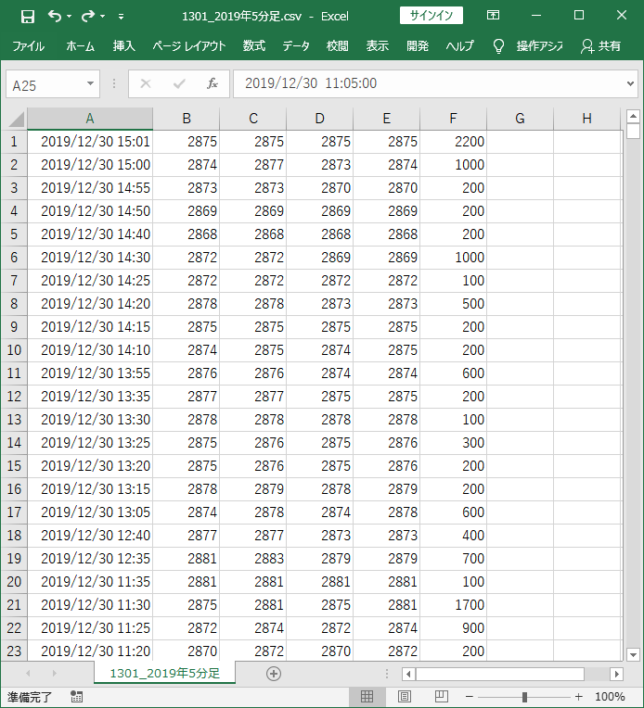Screen dimensions: 644x708
Task: Click the lightbulb 操作アシスト search icon
Action: pos(498,45)
